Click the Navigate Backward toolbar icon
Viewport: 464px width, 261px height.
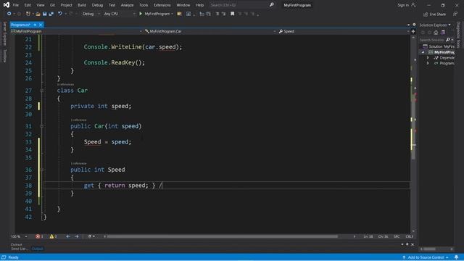click(x=9, y=14)
